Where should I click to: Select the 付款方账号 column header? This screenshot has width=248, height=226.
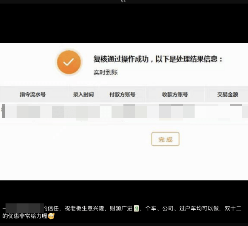click(x=123, y=94)
